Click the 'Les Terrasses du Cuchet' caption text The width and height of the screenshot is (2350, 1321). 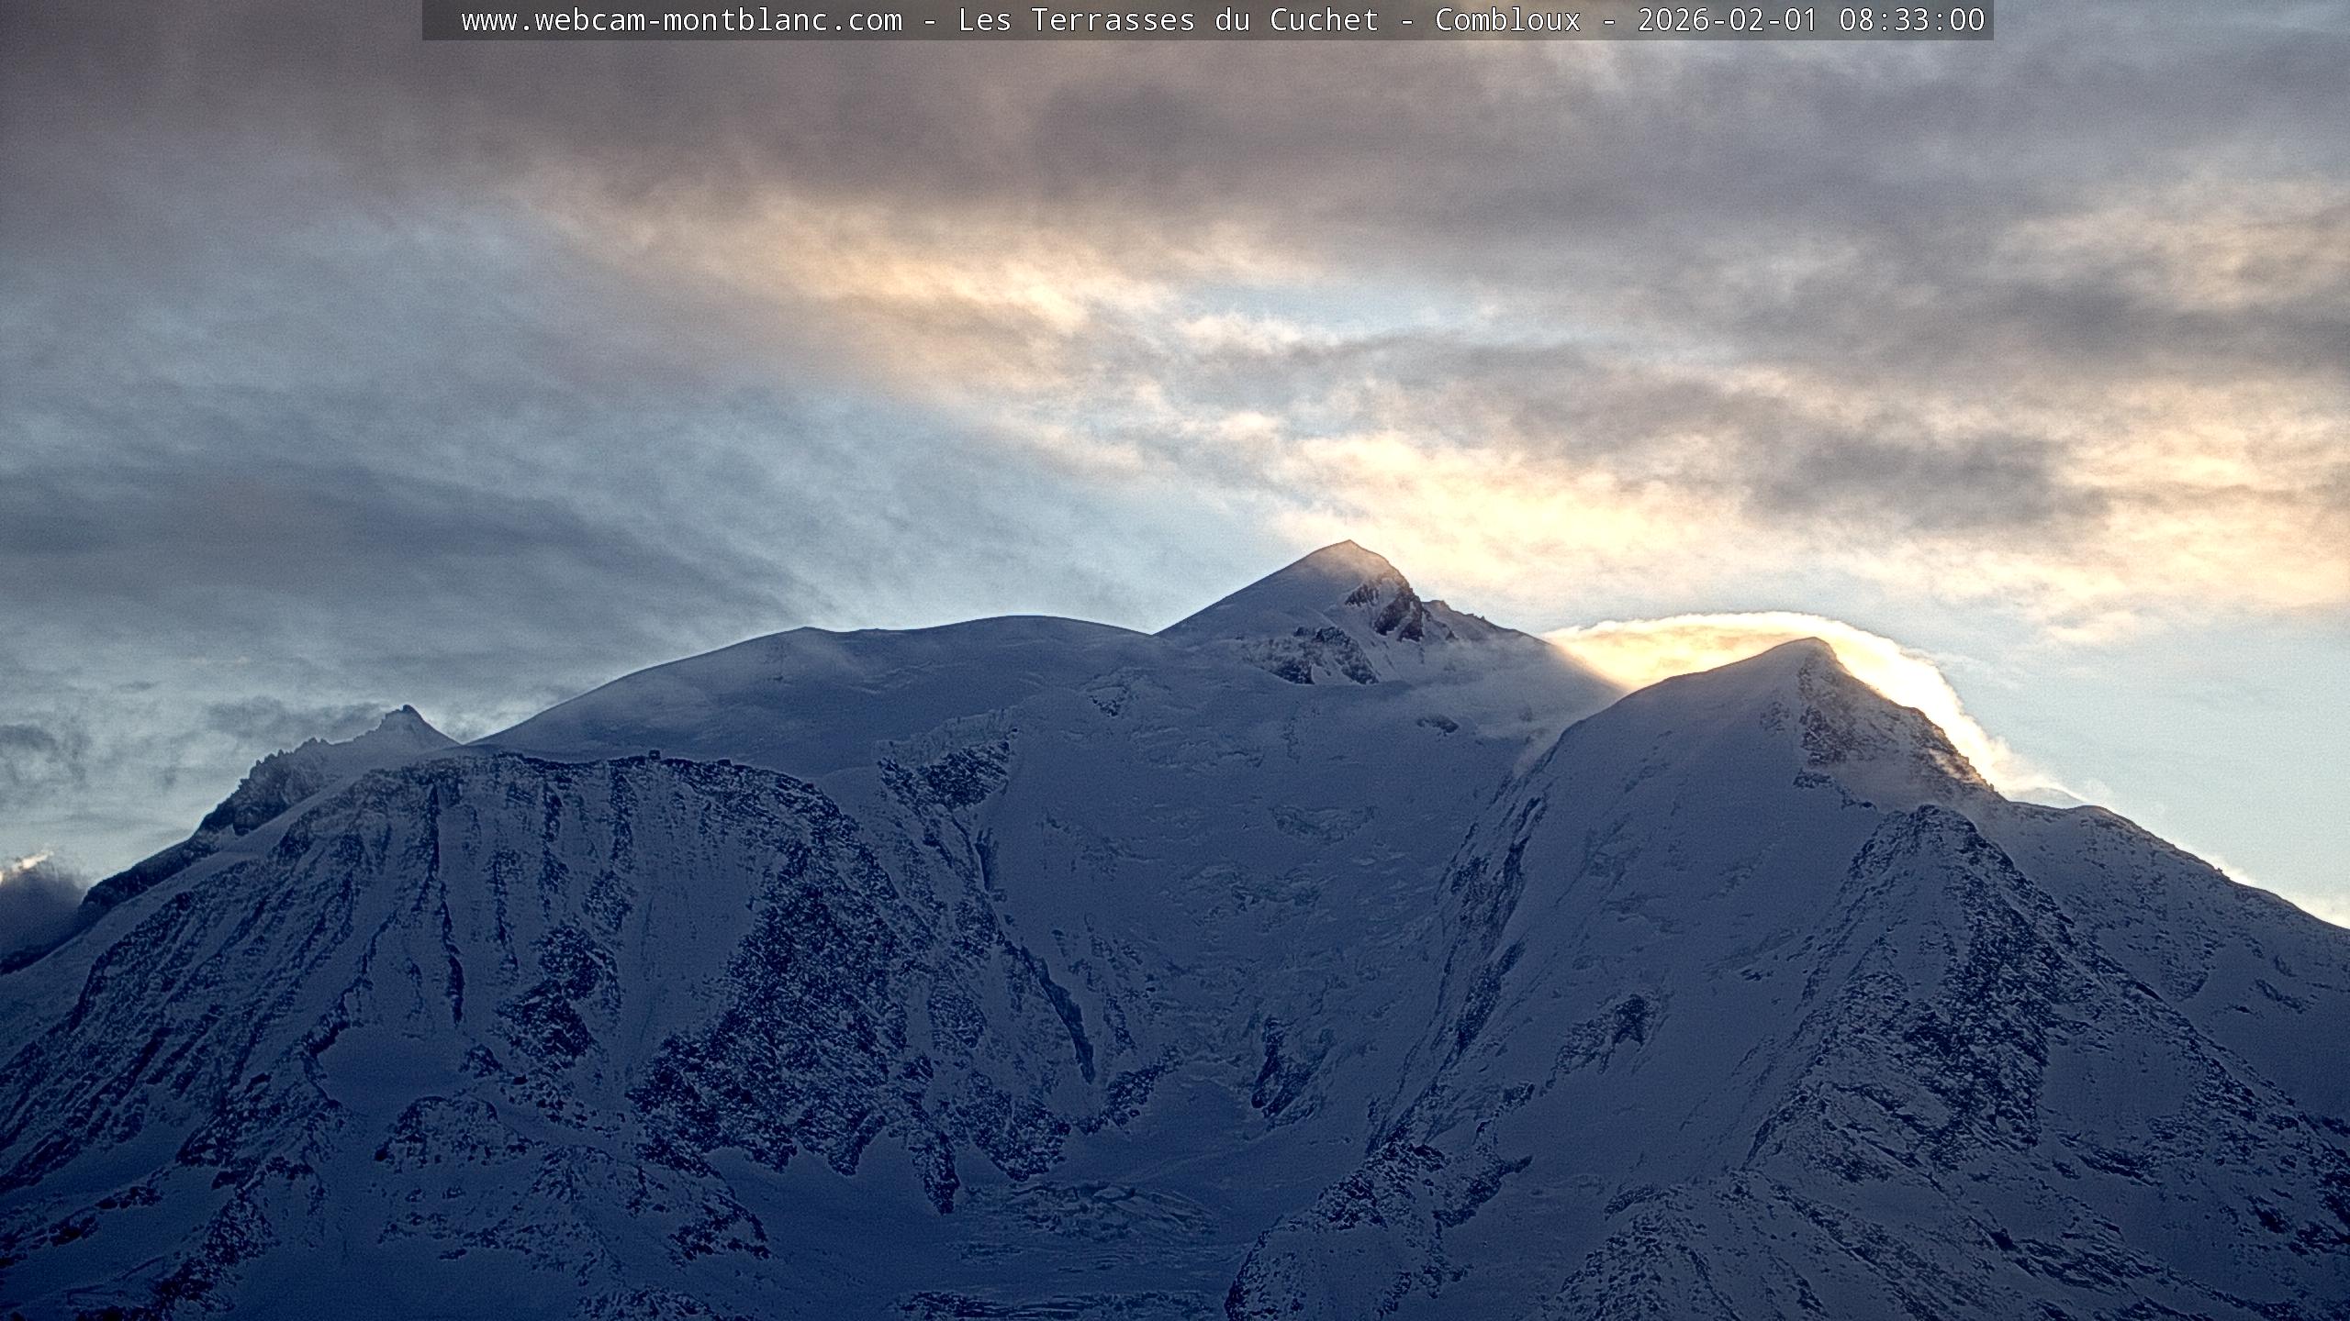(x=1168, y=20)
